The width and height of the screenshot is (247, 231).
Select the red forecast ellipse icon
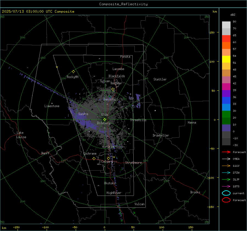pos(226,200)
